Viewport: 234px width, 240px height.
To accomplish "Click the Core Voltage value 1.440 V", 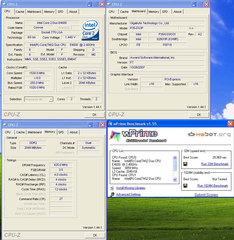I will (x=70, y=37).
